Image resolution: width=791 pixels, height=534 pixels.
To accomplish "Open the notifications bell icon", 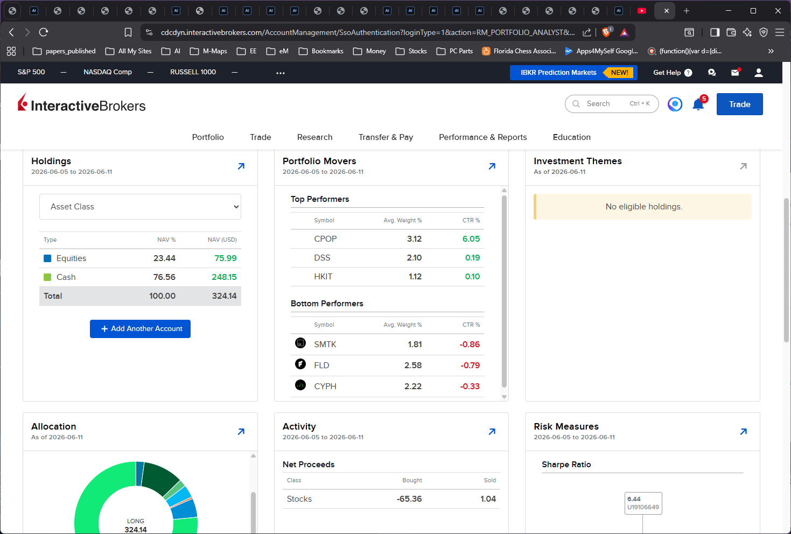I will pos(698,104).
